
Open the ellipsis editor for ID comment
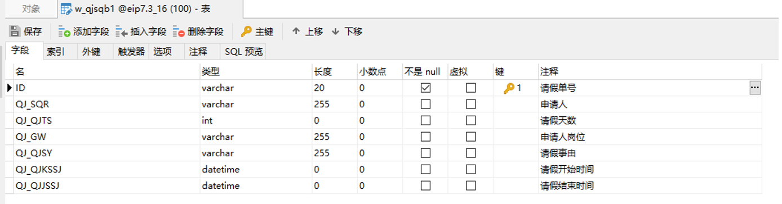[755, 88]
